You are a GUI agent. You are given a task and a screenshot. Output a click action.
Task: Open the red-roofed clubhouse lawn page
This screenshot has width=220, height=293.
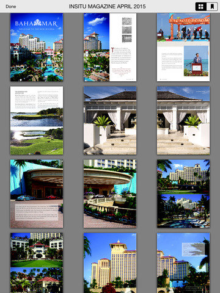coord(37,263)
